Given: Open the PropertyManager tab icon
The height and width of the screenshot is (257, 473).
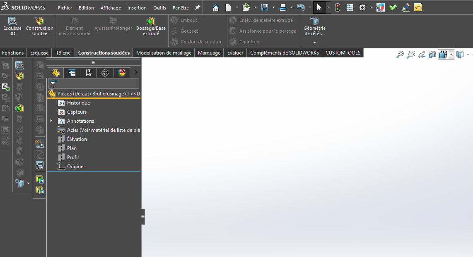Looking at the screenshot, I should (x=72, y=73).
